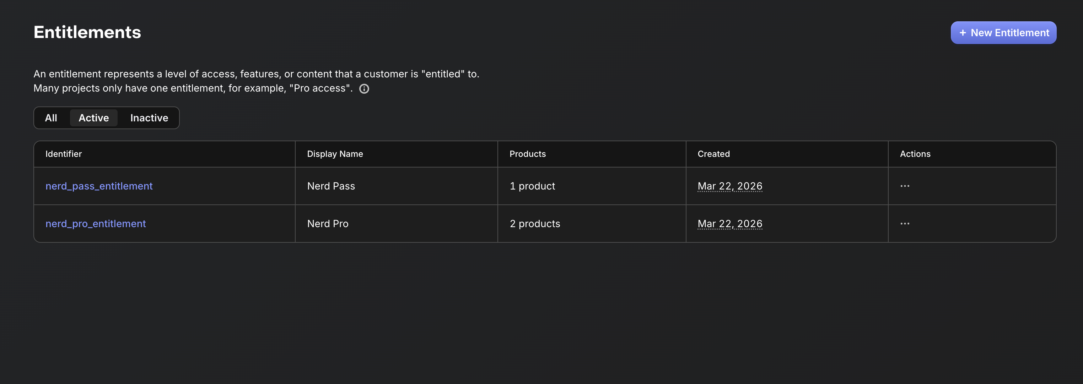Click the Nerd Pro created date
Viewport: 1083px width, 384px height.
click(x=730, y=224)
